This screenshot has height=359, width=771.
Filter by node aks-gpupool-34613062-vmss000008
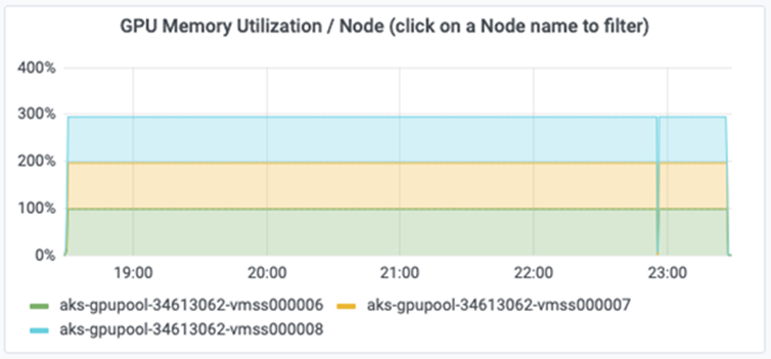191,330
